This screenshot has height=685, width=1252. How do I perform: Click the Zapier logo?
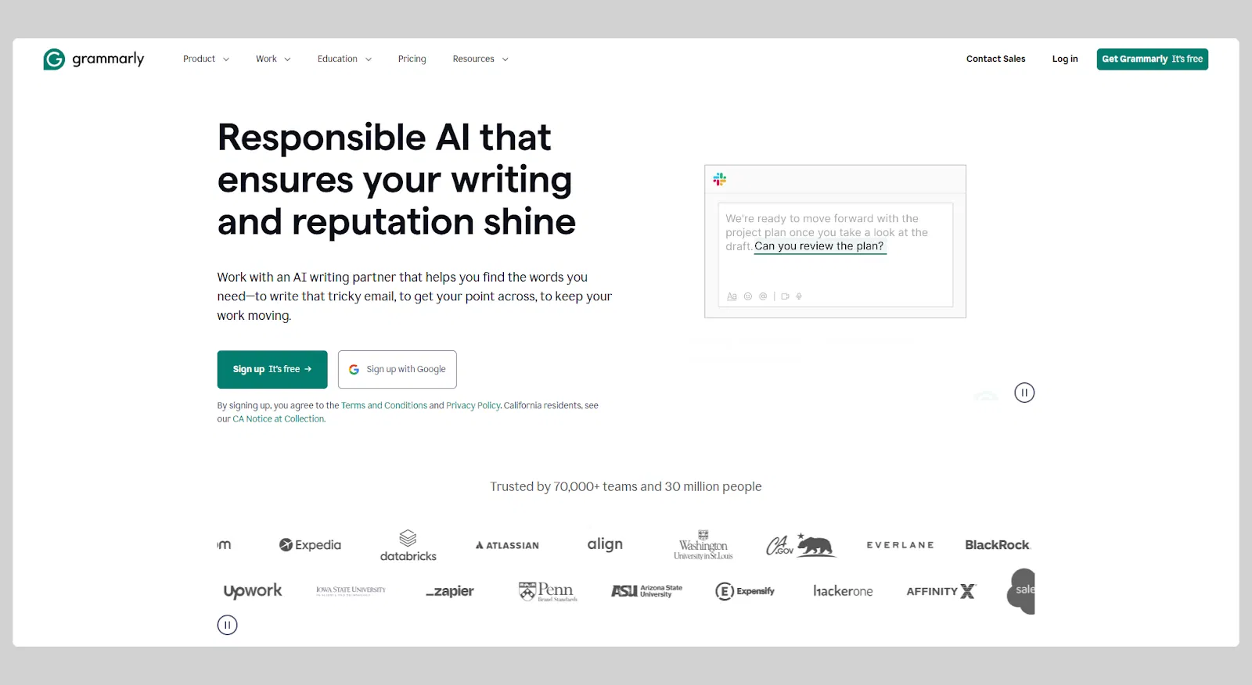(x=450, y=591)
